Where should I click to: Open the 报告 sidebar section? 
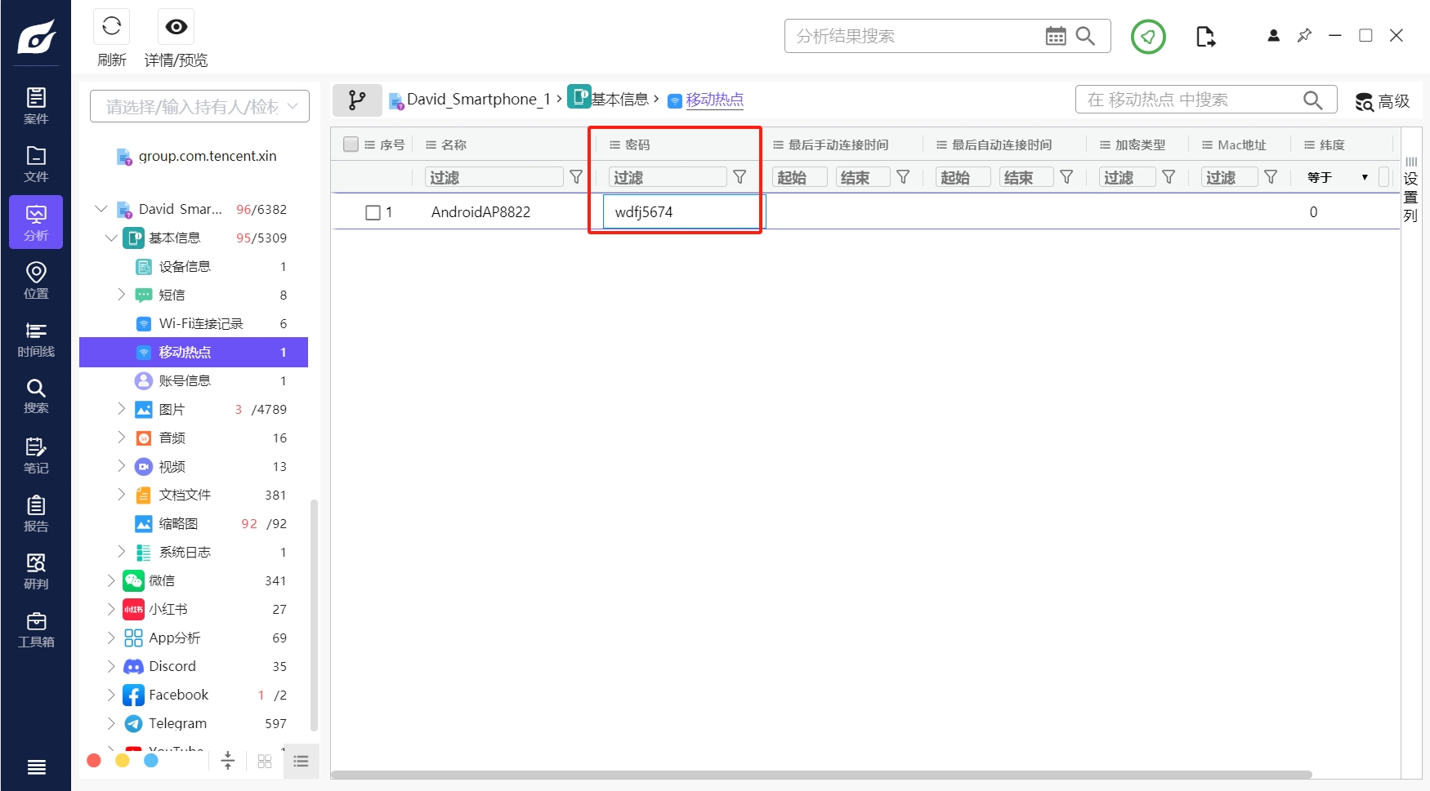click(x=36, y=513)
